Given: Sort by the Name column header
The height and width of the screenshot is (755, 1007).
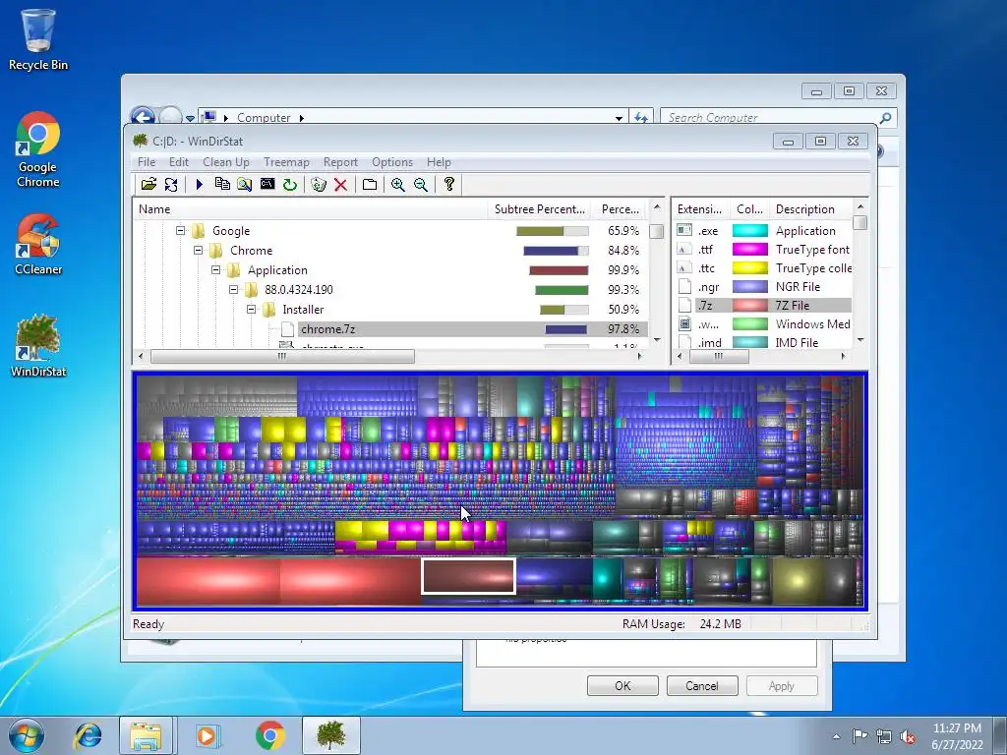Looking at the screenshot, I should (310, 209).
